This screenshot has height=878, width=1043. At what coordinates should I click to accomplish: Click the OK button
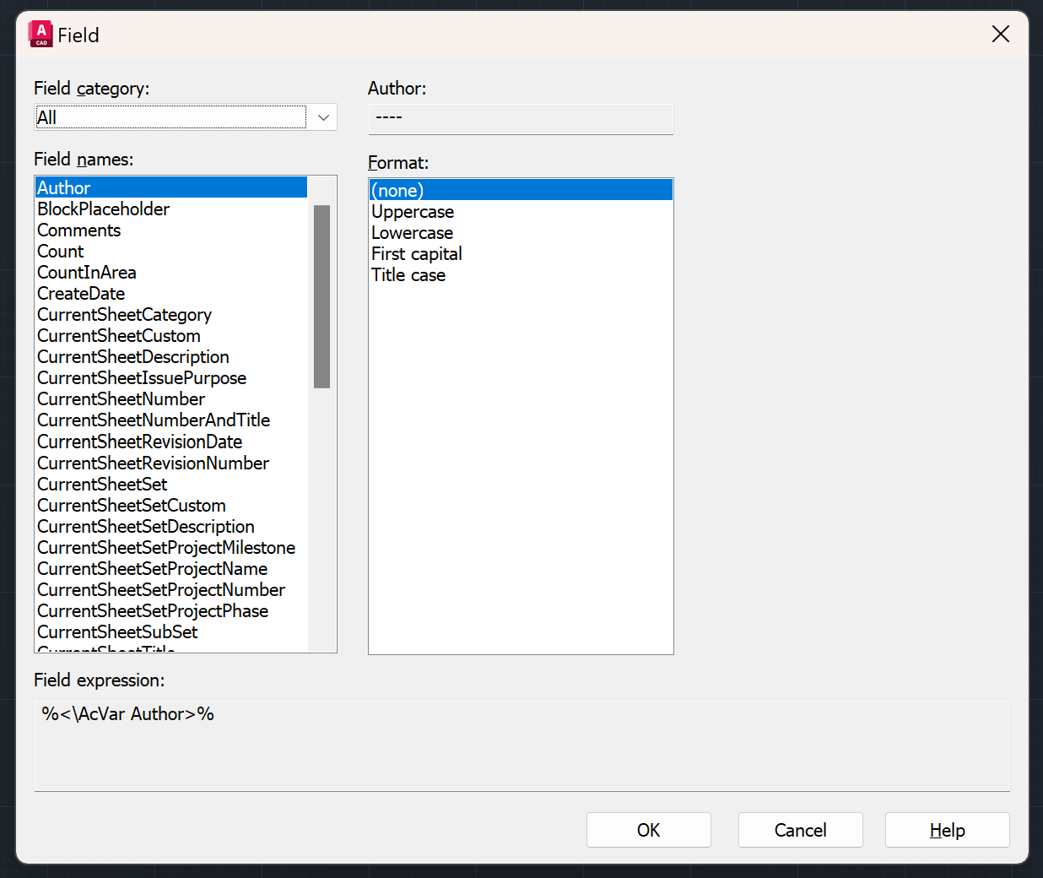pyautogui.click(x=648, y=830)
